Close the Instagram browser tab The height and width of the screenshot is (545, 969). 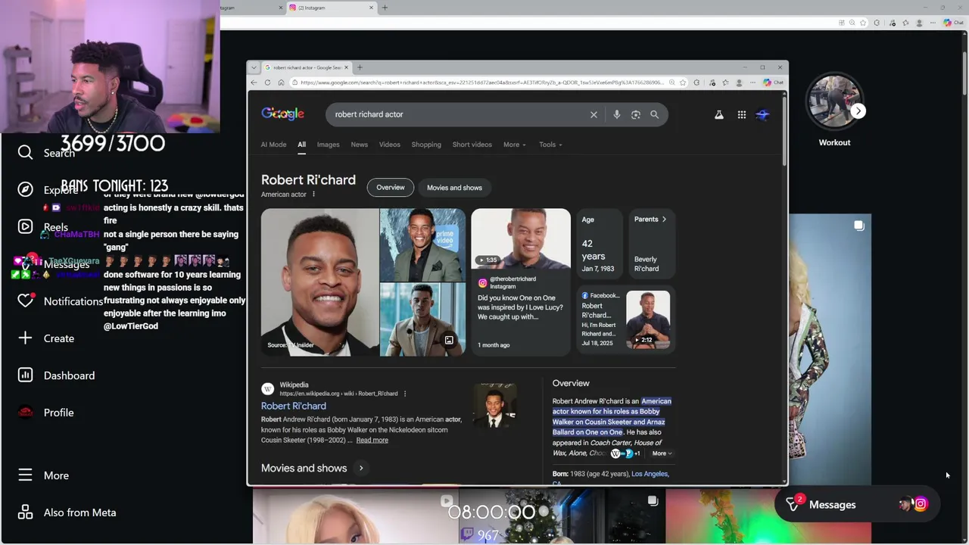coord(371,8)
